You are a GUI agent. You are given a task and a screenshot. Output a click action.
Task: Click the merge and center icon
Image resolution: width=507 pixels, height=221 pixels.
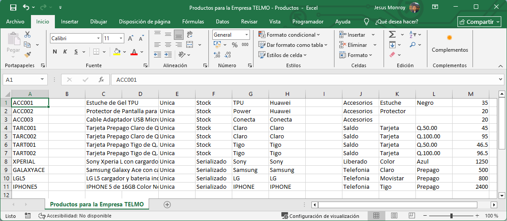[190, 45]
